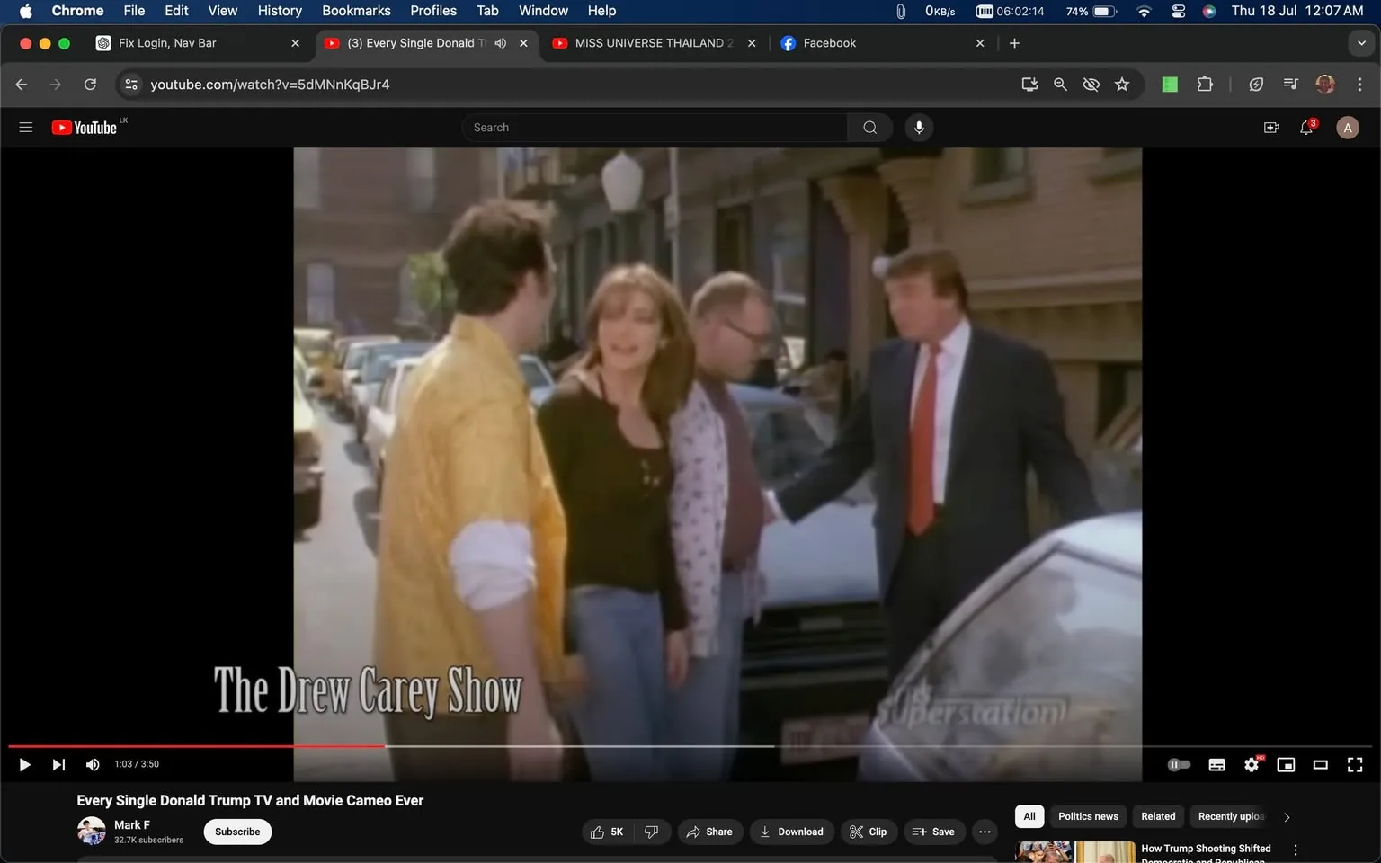
Task: Open the Create video icon
Action: tap(1270, 127)
